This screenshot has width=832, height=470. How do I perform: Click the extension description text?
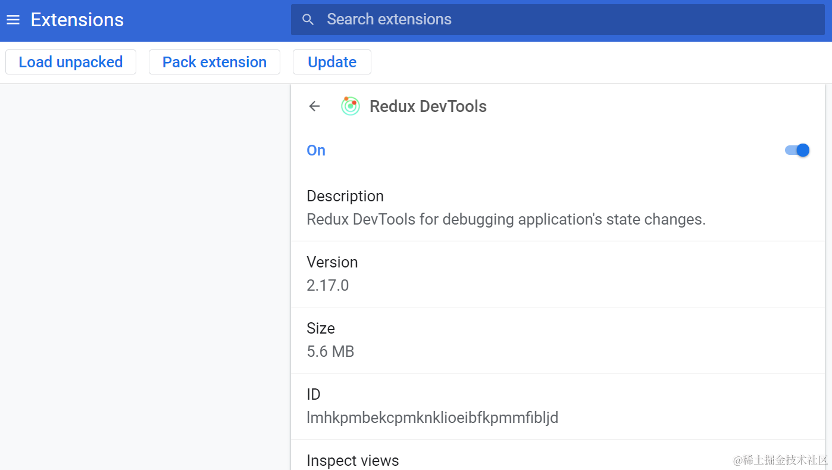506,219
